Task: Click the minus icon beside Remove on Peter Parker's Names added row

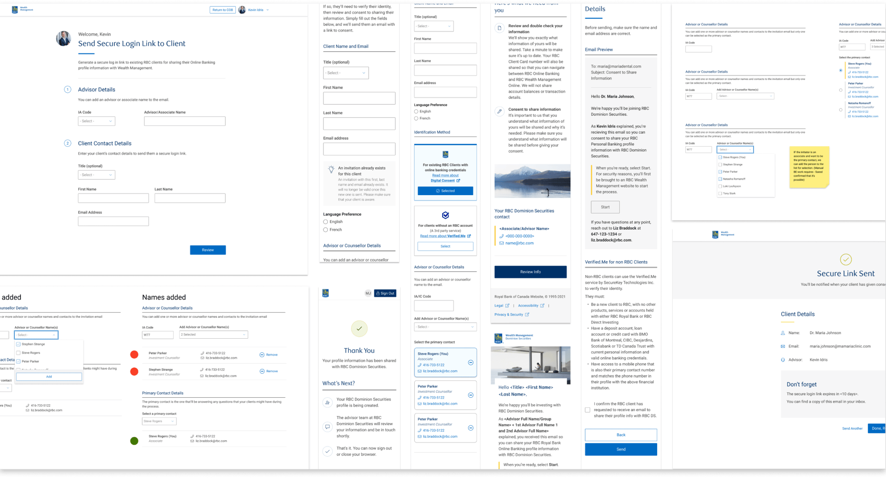Action: pyautogui.click(x=262, y=355)
